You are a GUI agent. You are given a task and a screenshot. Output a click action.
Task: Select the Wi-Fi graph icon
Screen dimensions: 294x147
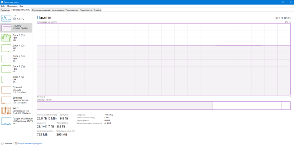click(x=6, y=111)
